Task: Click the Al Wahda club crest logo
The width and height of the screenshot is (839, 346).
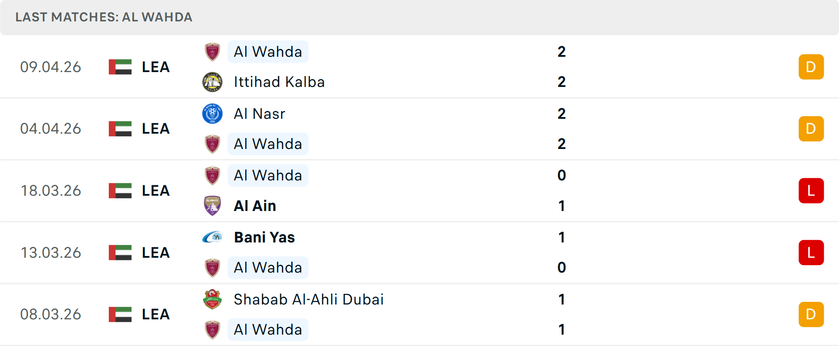Action: 212,51
